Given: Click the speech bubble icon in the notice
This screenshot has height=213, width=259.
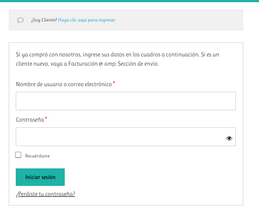Looking at the screenshot, I should pyautogui.click(x=21, y=20).
